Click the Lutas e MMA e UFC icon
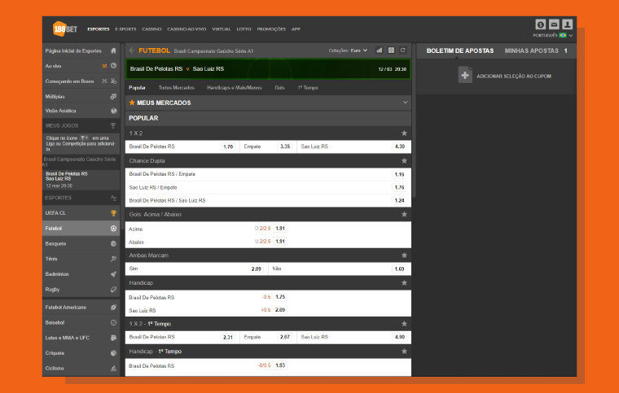619x393 pixels. point(114,338)
